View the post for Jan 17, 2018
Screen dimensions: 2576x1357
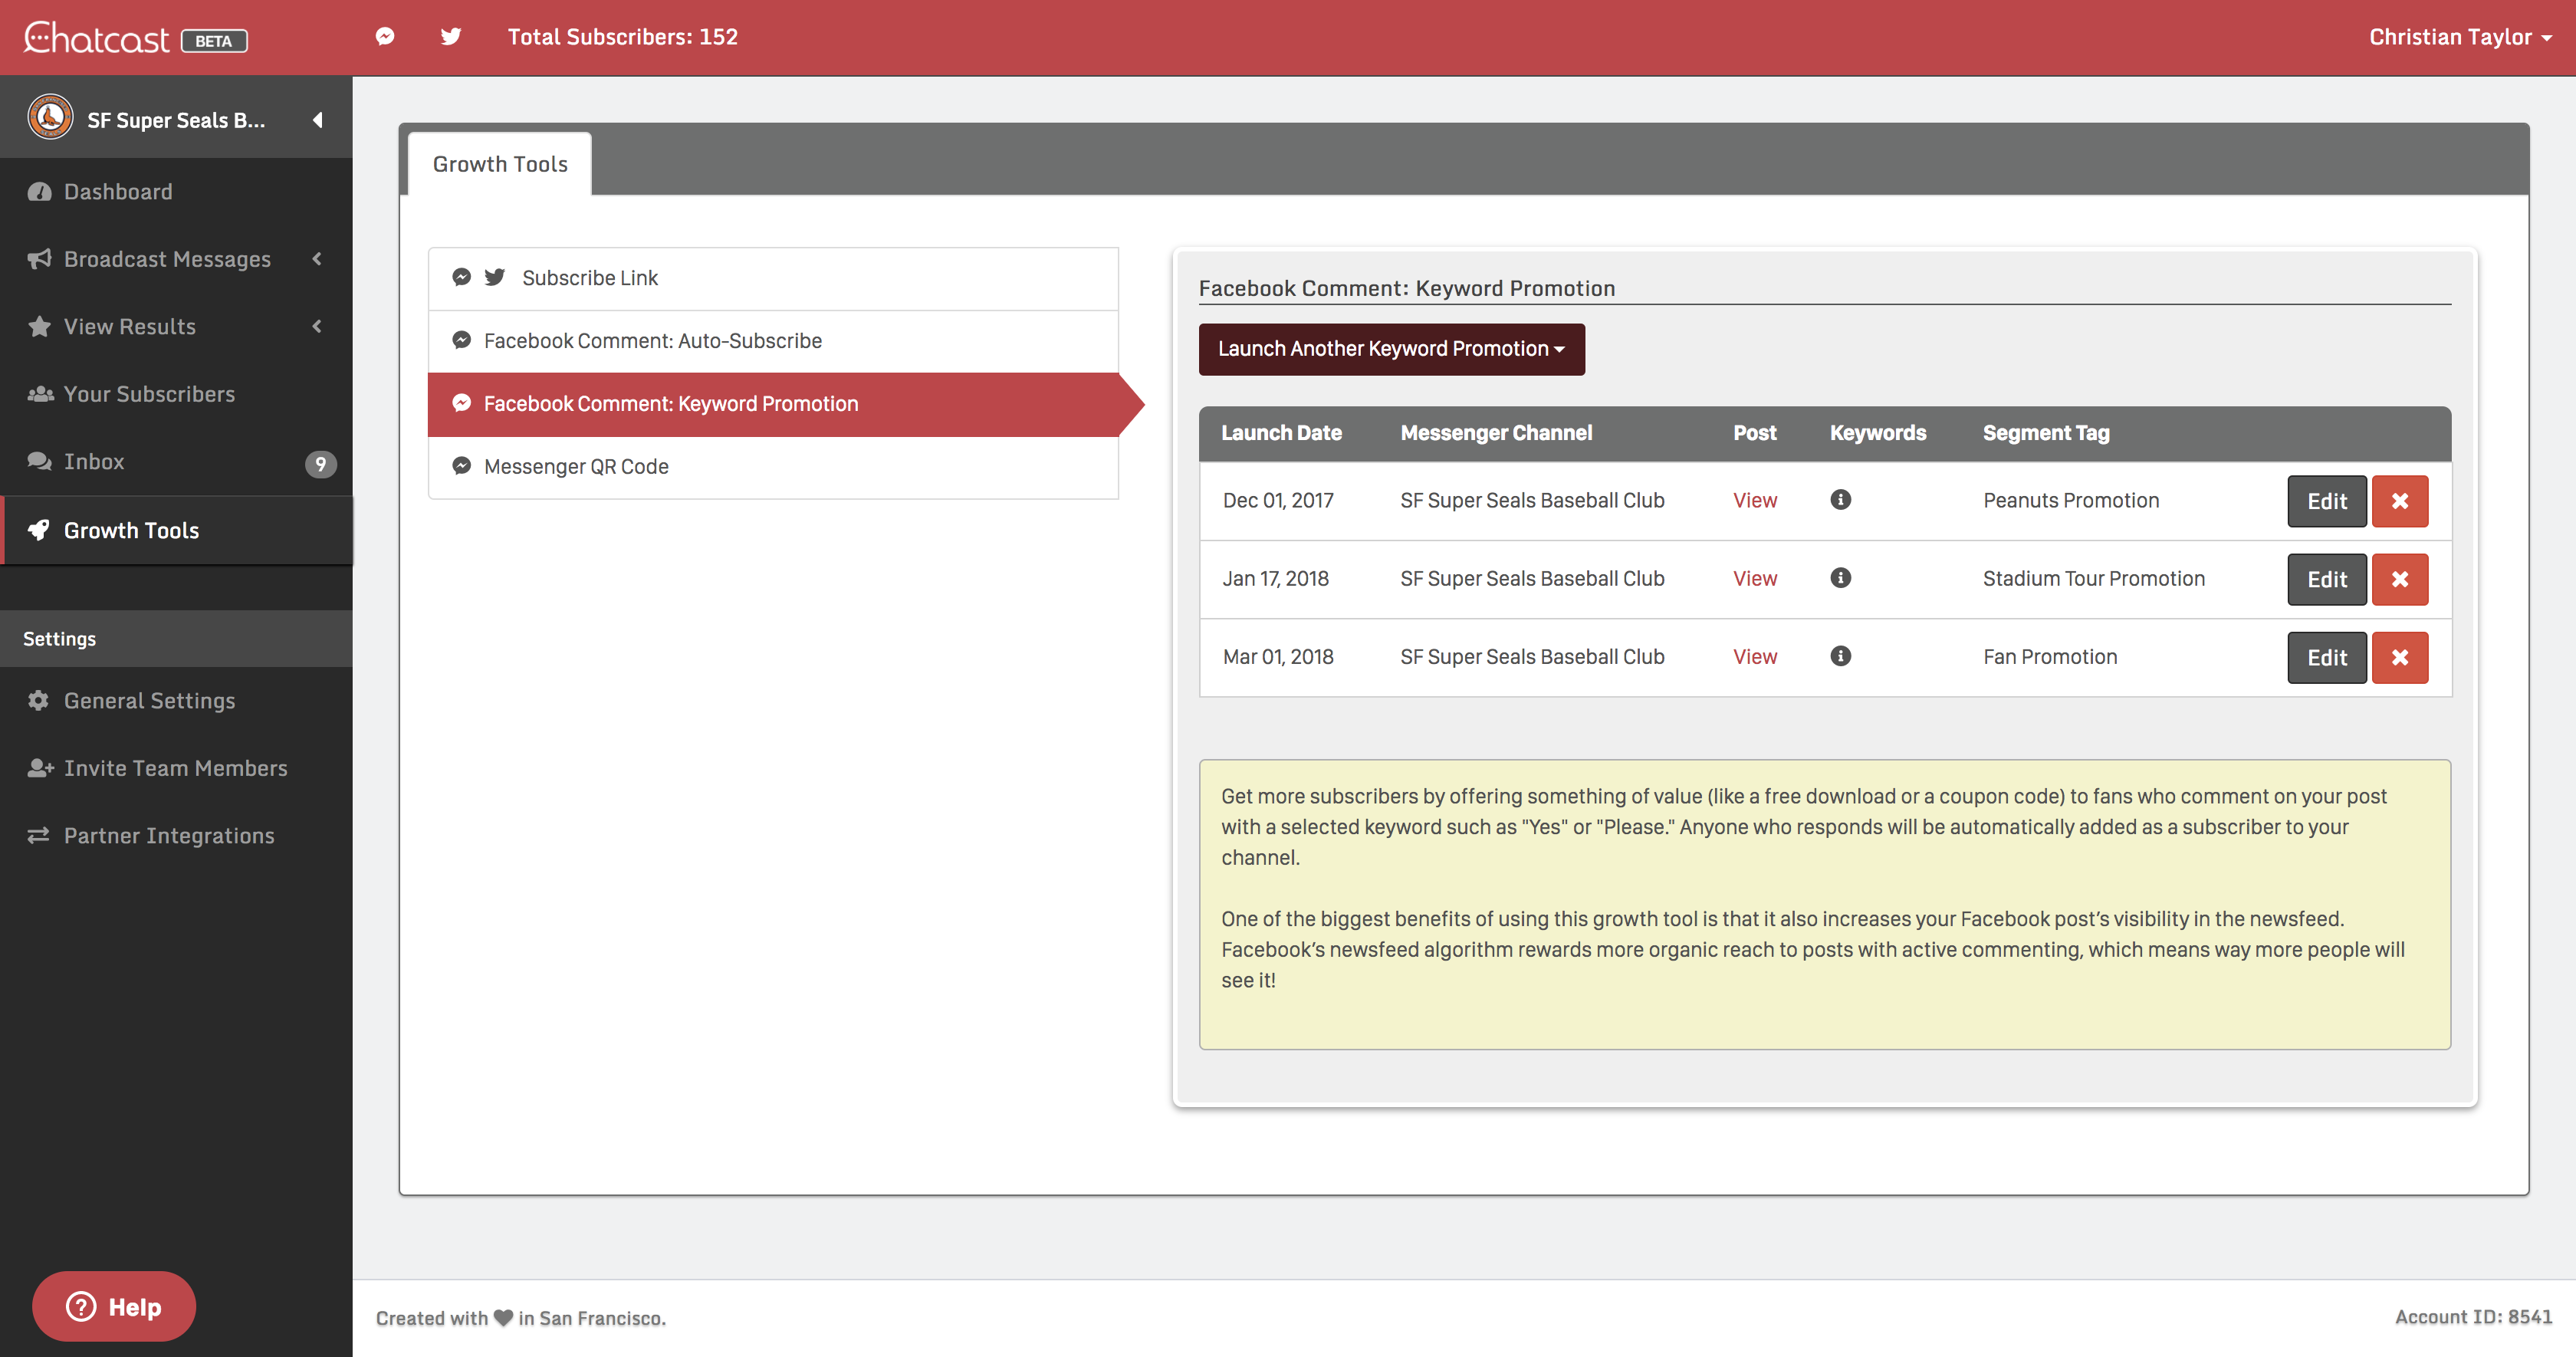point(1754,579)
